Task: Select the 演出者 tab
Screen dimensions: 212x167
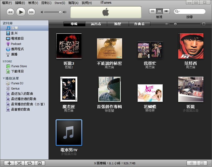Action: [96, 24]
